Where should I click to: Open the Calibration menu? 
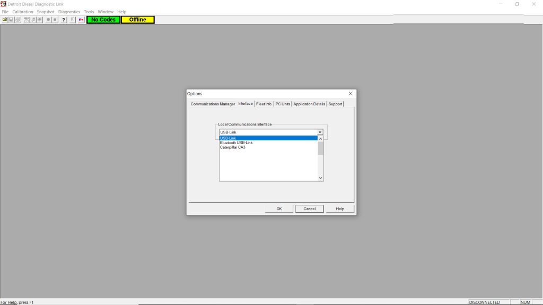22,11
